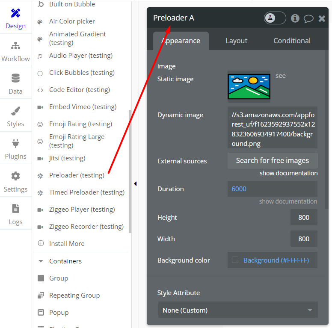Toggle the experimental flask switch

tap(275, 18)
